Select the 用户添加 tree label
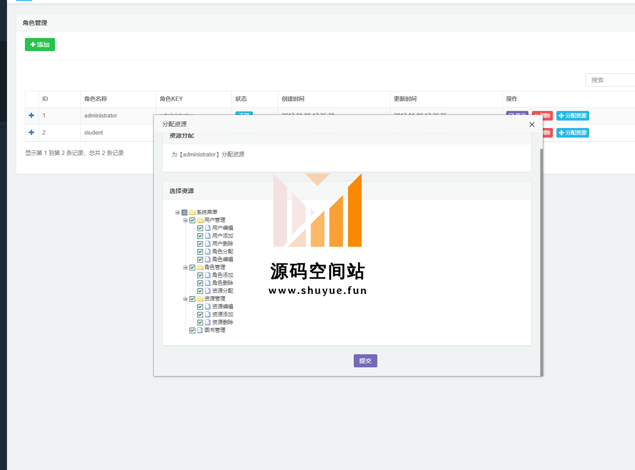635x470 pixels. [223, 236]
